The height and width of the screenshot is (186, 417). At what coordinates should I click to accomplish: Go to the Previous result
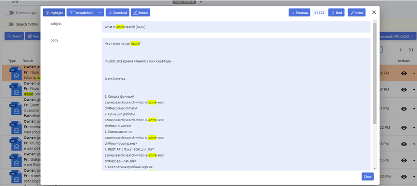click(x=299, y=12)
